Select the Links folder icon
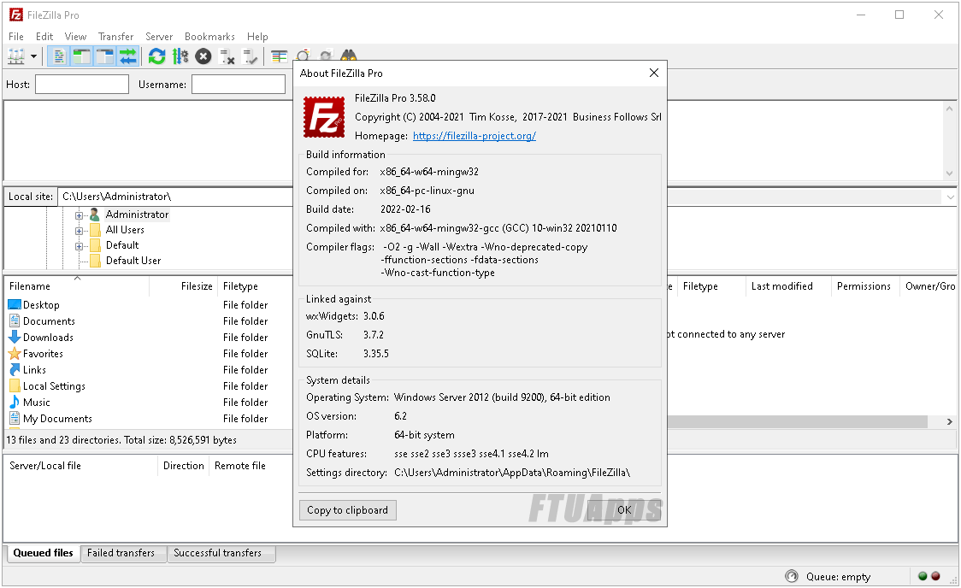961x588 pixels. pos(15,369)
